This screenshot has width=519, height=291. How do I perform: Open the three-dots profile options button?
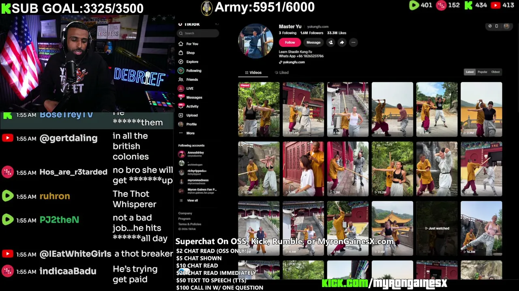click(x=354, y=42)
